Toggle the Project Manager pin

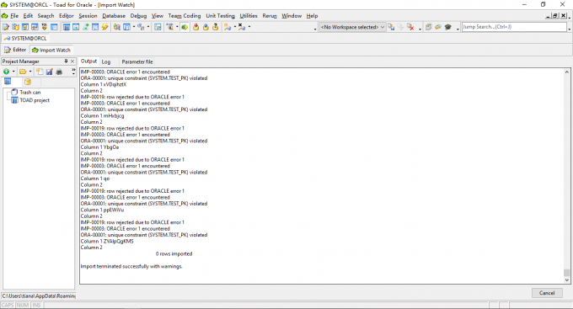[66, 61]
